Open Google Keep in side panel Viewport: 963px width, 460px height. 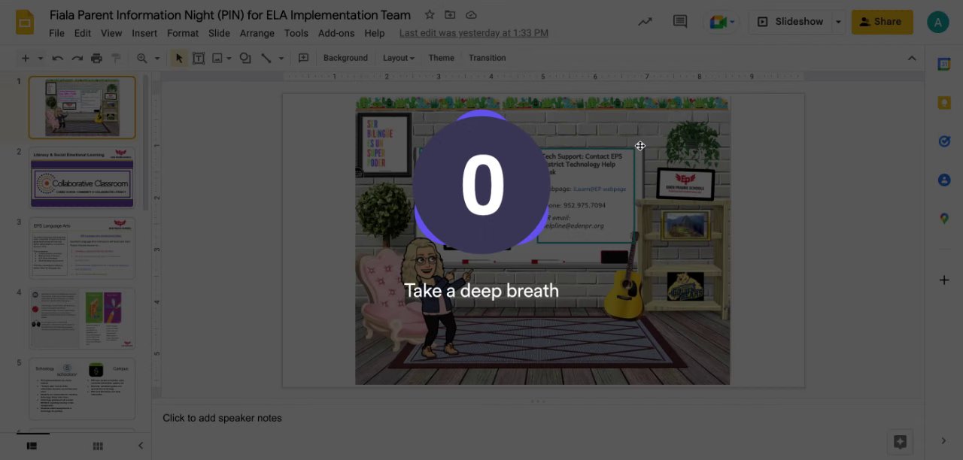coord(944,103)
